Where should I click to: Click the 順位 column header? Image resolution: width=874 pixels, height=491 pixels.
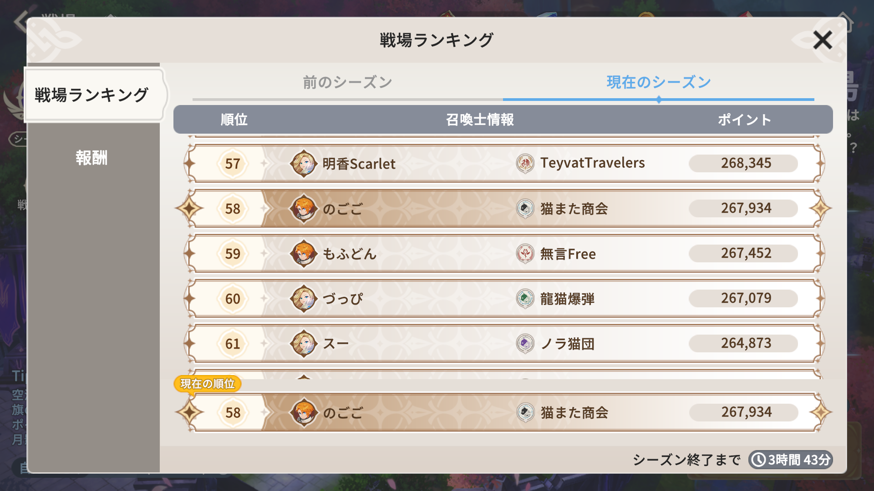(234, 120)
